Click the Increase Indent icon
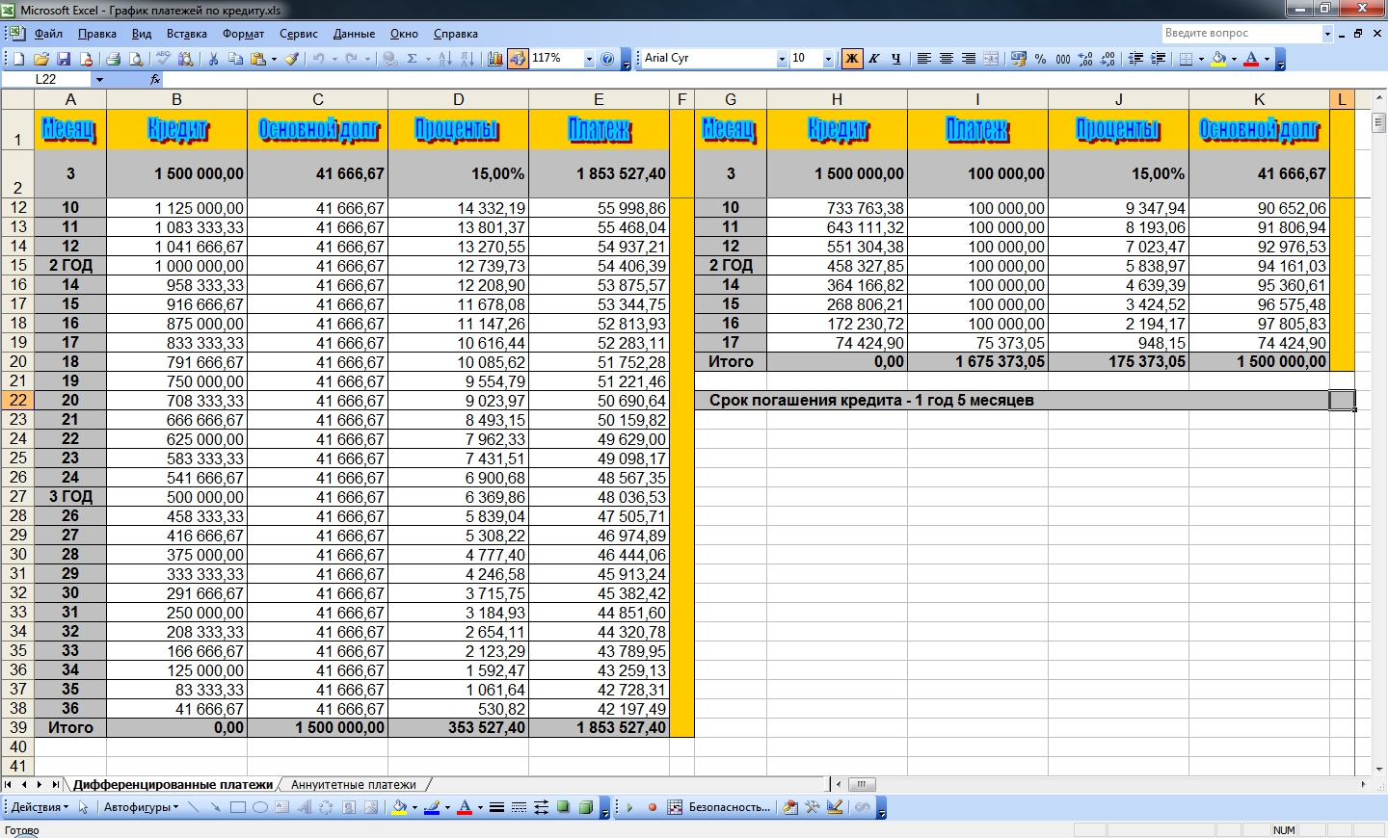The width and height of the screenshot is (1388, 838). pos(1159,59)
